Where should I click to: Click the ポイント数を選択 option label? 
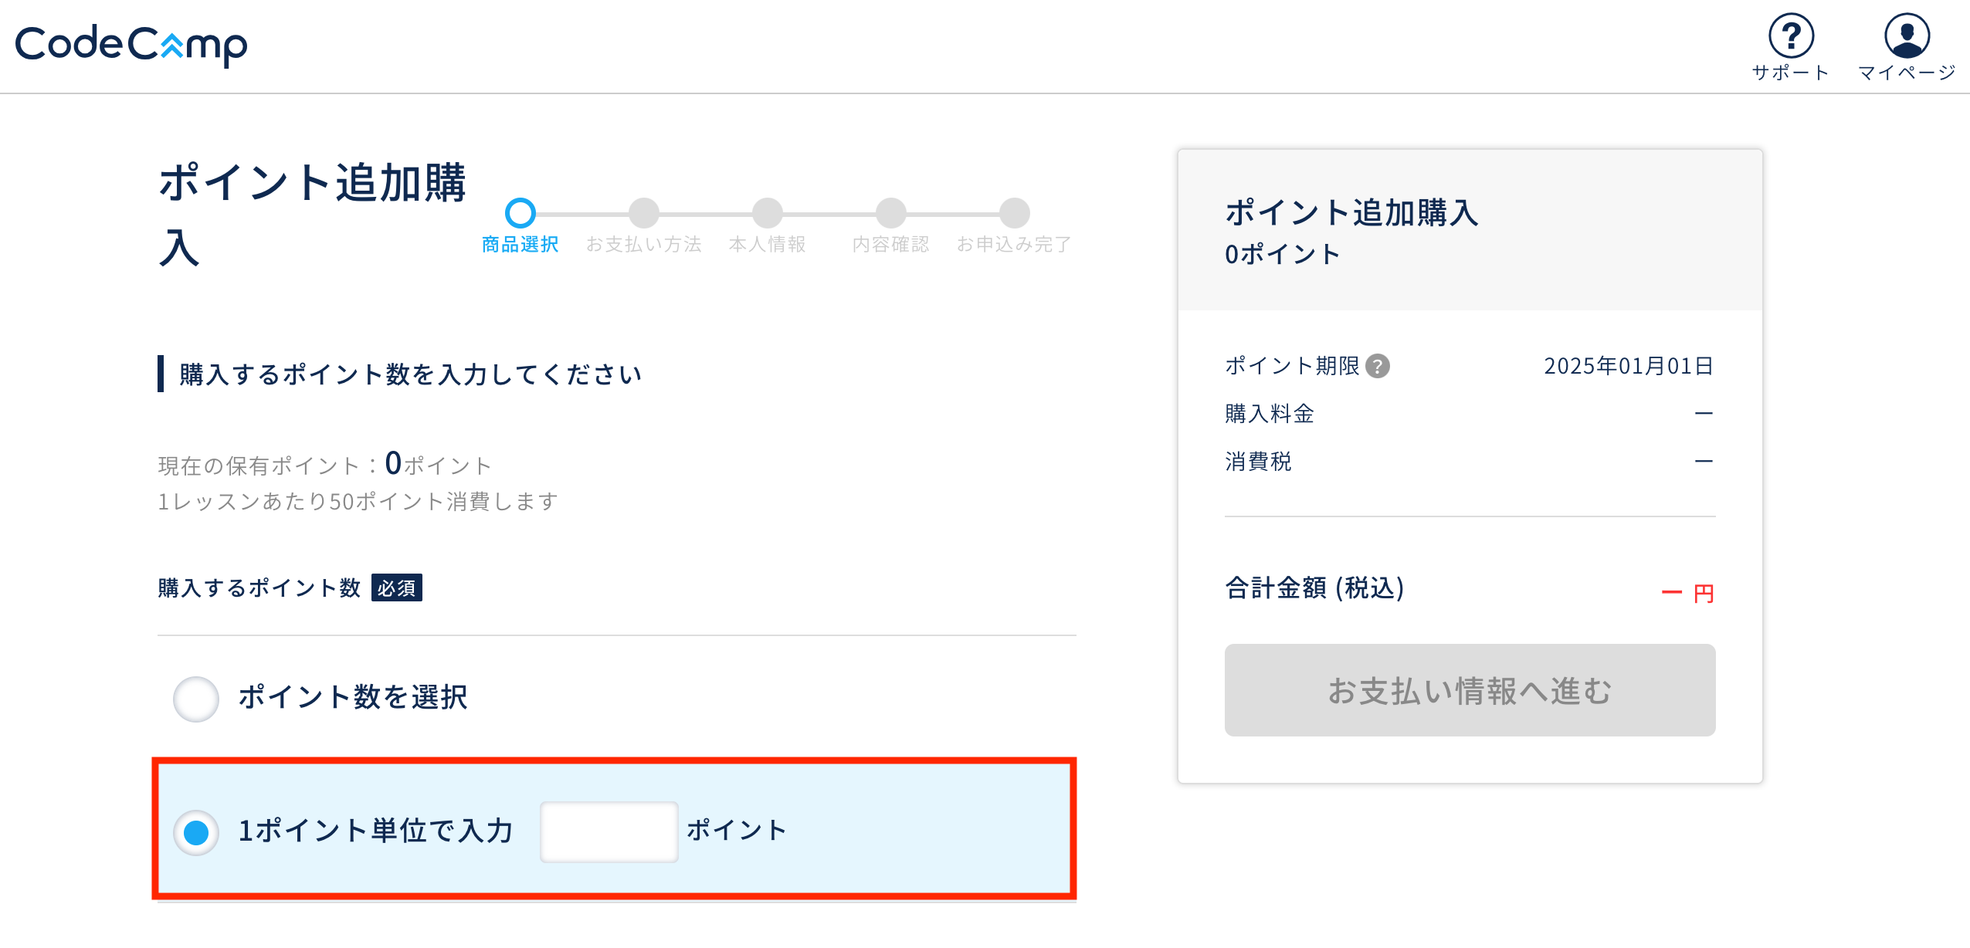coord(352,697)
